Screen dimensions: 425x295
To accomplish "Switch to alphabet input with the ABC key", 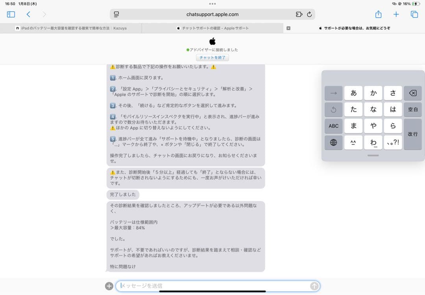I will (x=333, y=126).
